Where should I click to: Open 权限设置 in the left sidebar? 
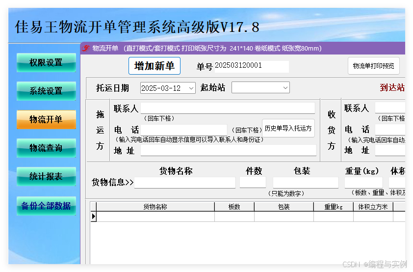[x=46, y=62]
